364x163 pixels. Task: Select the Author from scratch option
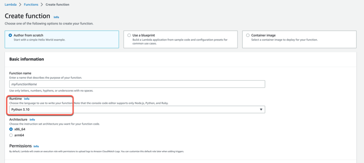[x=62, y=39]
